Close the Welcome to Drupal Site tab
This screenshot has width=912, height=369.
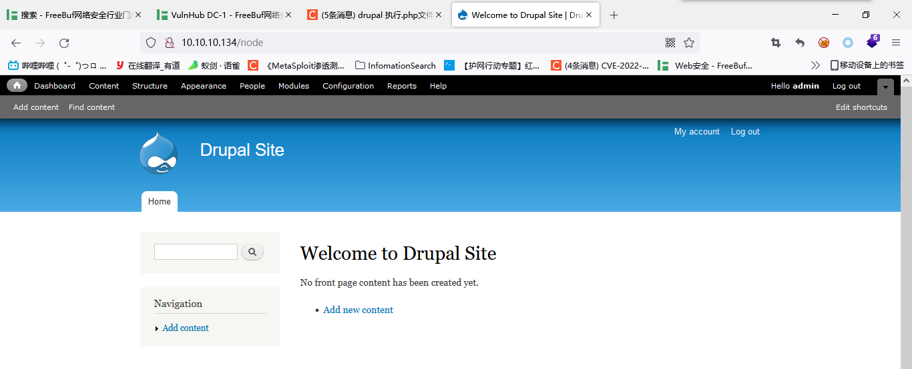click(x=589, y=15)
